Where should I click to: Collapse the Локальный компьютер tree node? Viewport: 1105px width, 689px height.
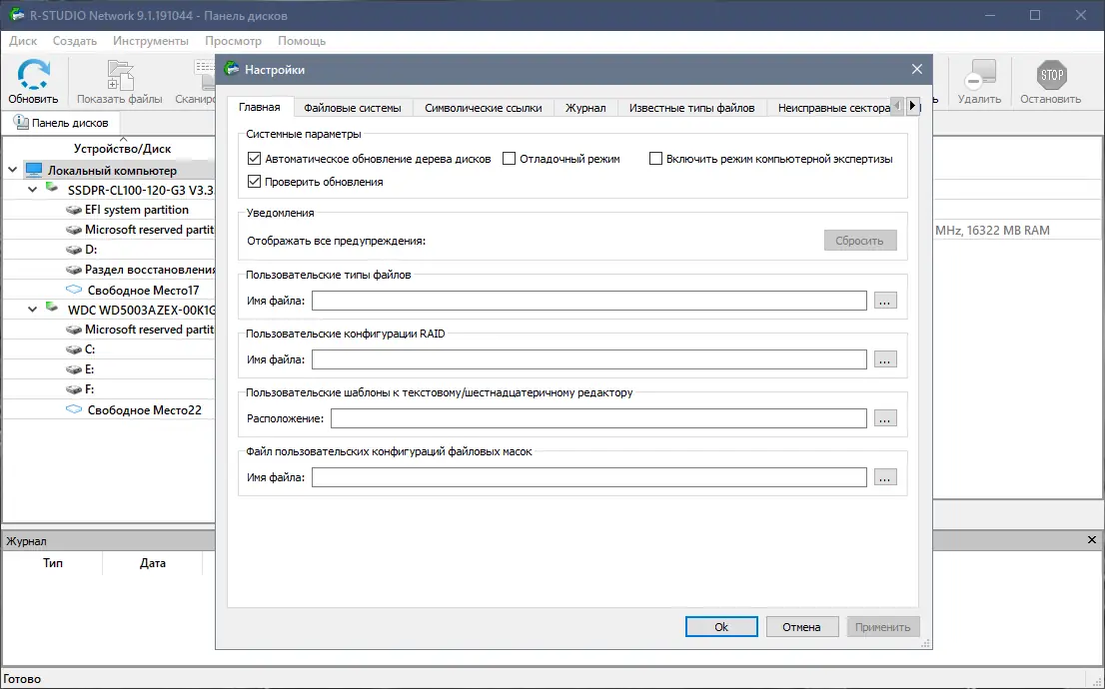[12, 171]
